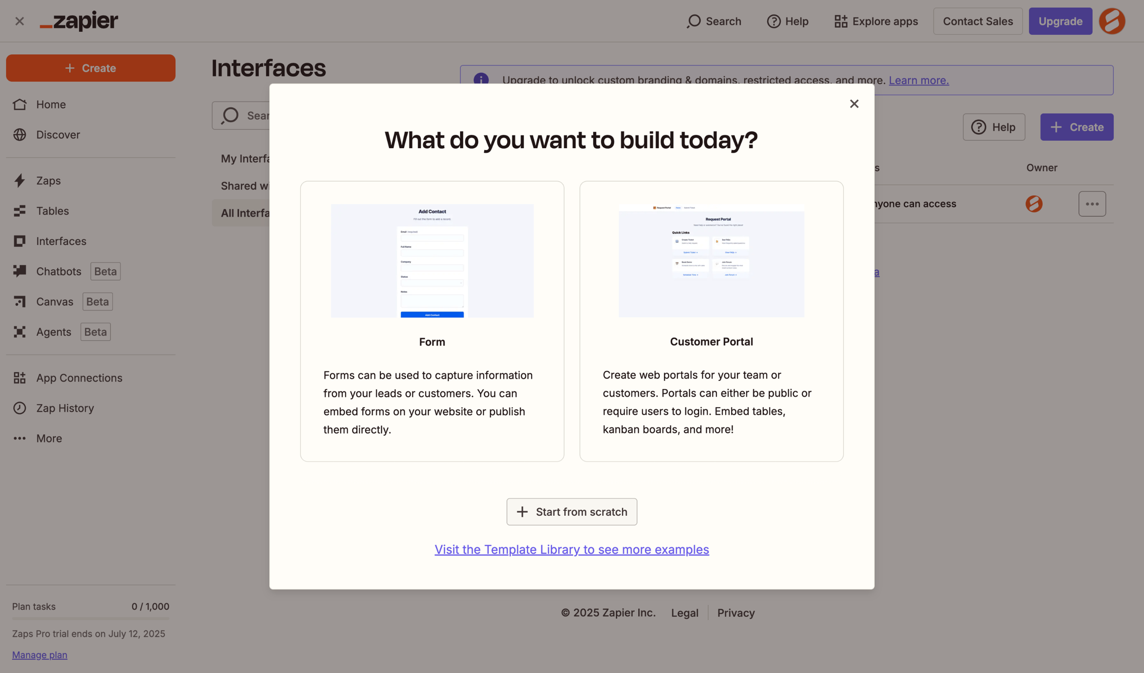This screenshot has height=673, width=1144.
Task: Click Start from scratch
Action: click(572, 511)
